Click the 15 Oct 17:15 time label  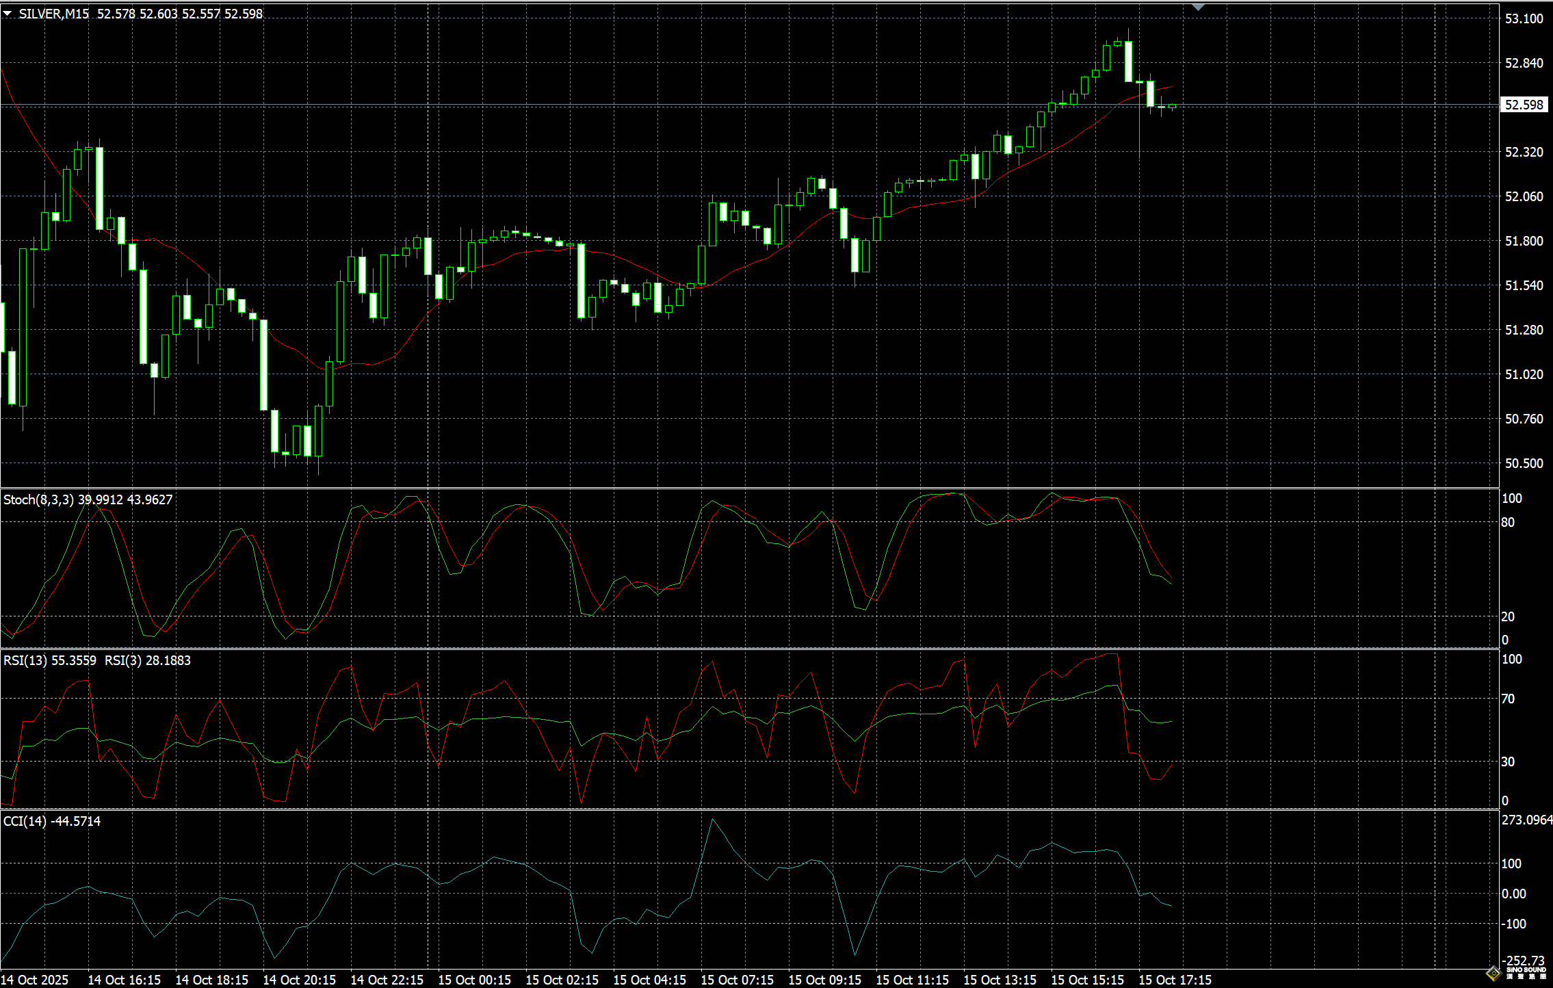1174,980
